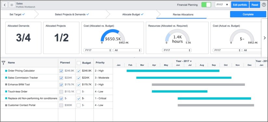Show next widgets with right chevron
Viewport: 268px width, 122px height.
(264, 38)
